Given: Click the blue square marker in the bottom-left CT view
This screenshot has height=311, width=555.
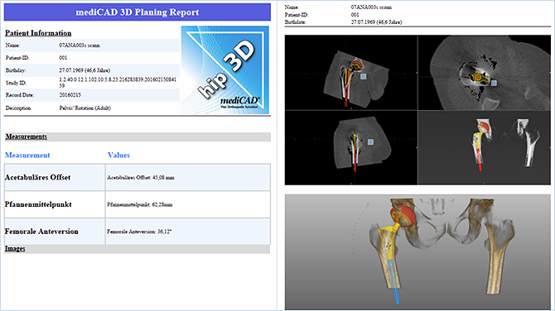Looking at the screenshot, I should [x=370, y=141].
